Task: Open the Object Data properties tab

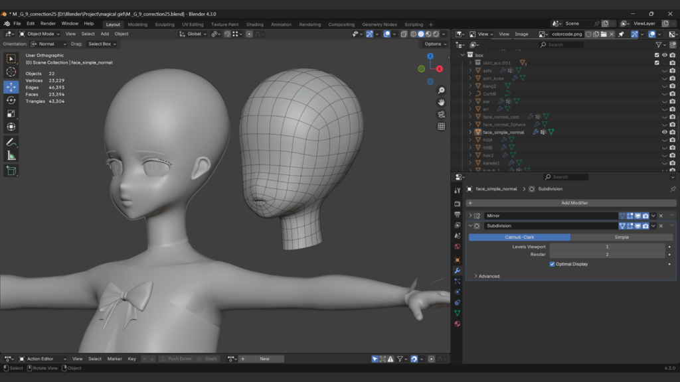Action: pyautogui.click(x=457, y=313)
